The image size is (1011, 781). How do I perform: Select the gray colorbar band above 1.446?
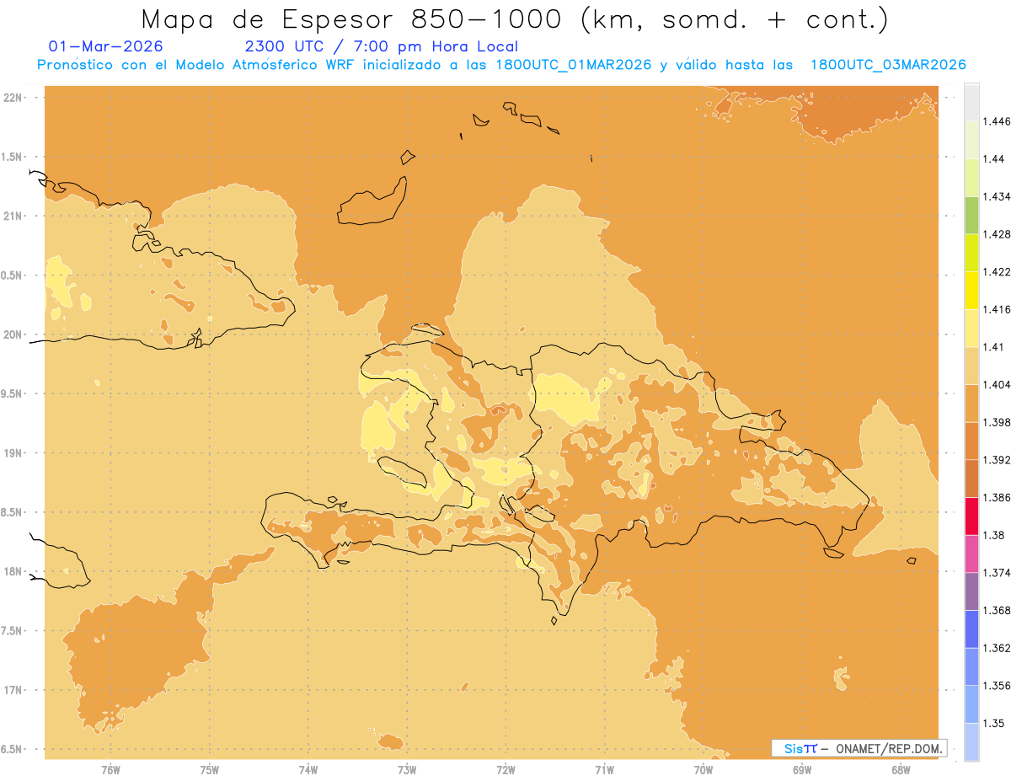[971, 102]
